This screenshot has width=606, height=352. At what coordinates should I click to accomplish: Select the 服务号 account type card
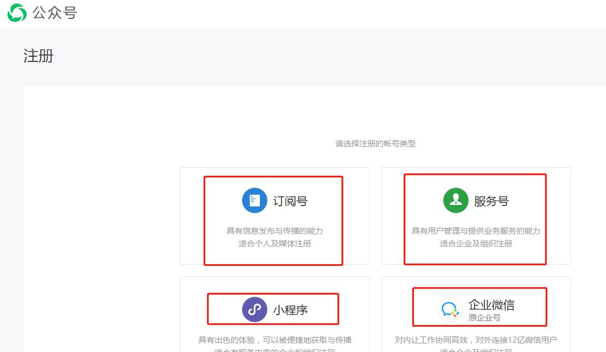click(475, 218)
